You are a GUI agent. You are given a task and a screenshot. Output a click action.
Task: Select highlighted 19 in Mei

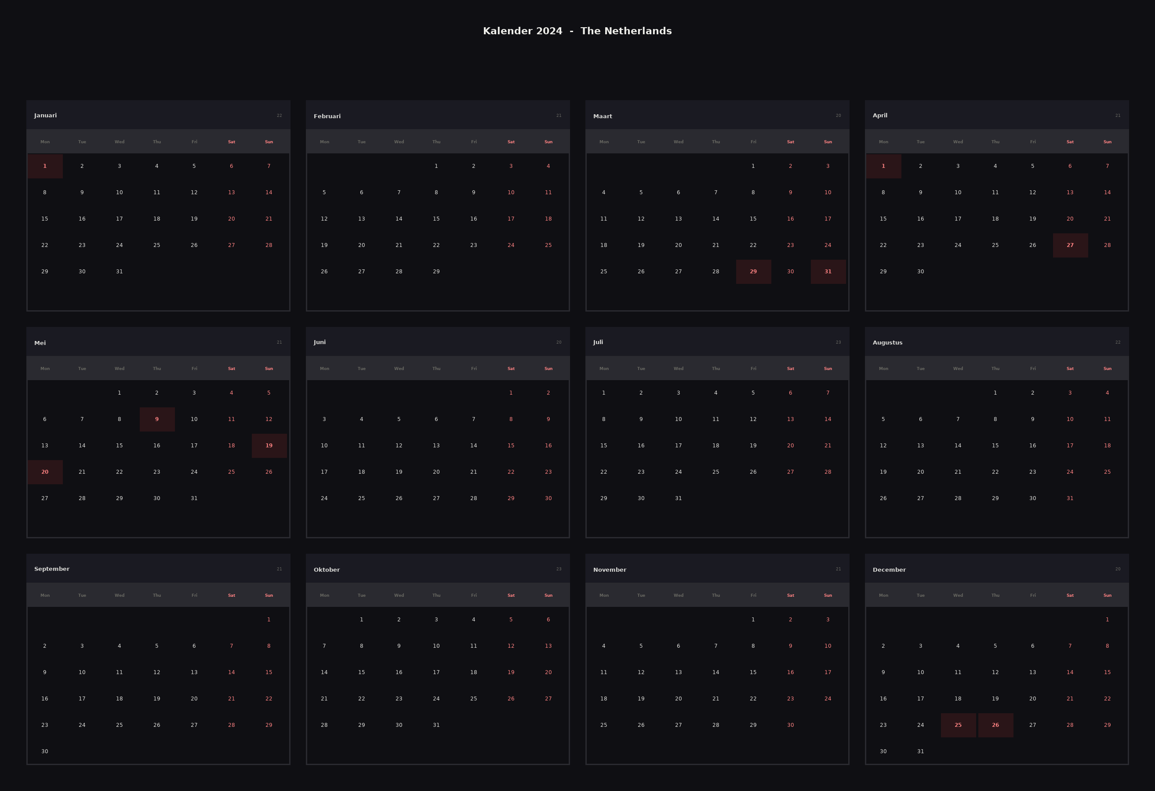pos(269,446)
